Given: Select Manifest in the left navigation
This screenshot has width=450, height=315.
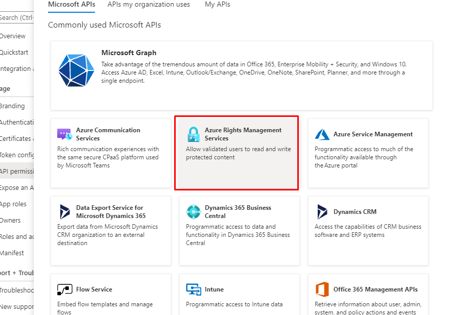Looking at the screenshot, I should click(12, 253).
